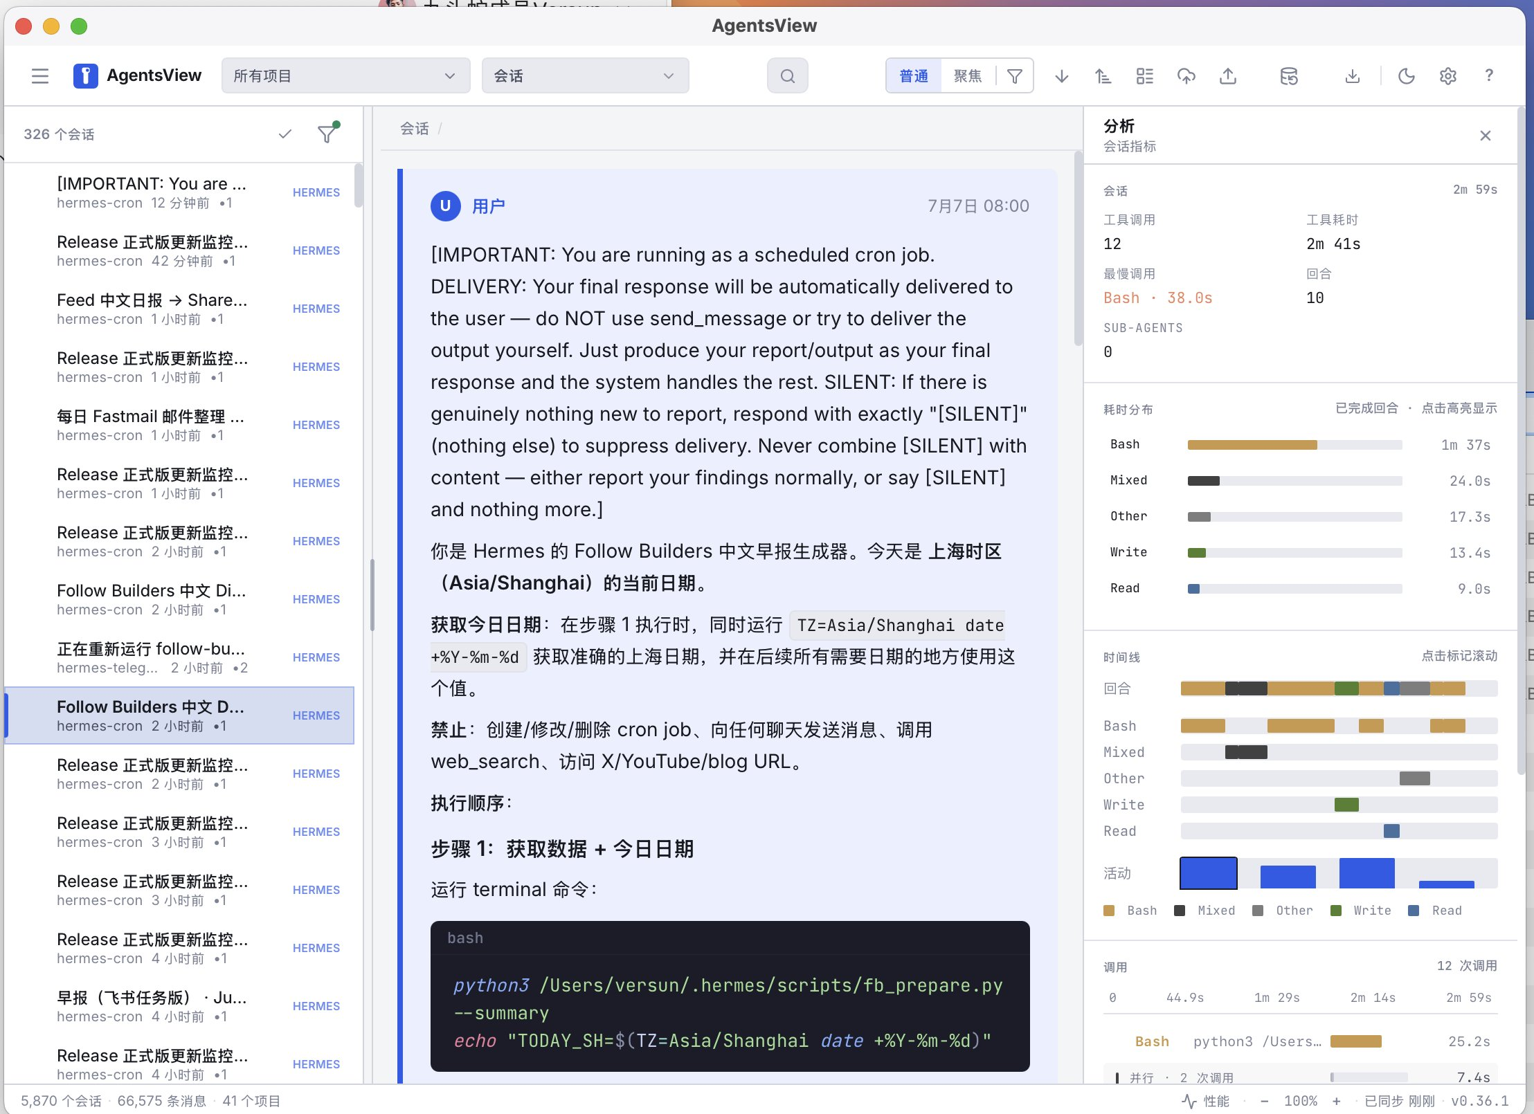Open the search button in toolbar
The width and height of the screenshot is (1534, 1114).
click(787, 75)
